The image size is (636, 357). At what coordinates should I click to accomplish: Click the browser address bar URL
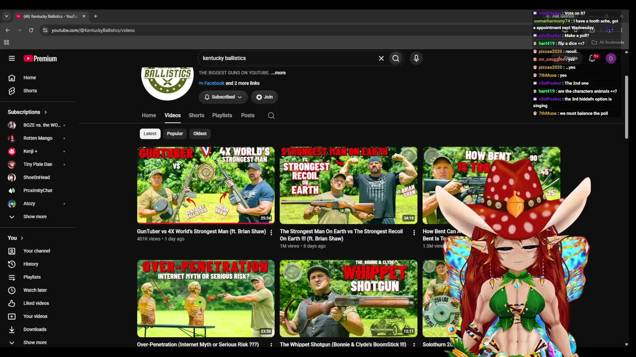point(93,30)
